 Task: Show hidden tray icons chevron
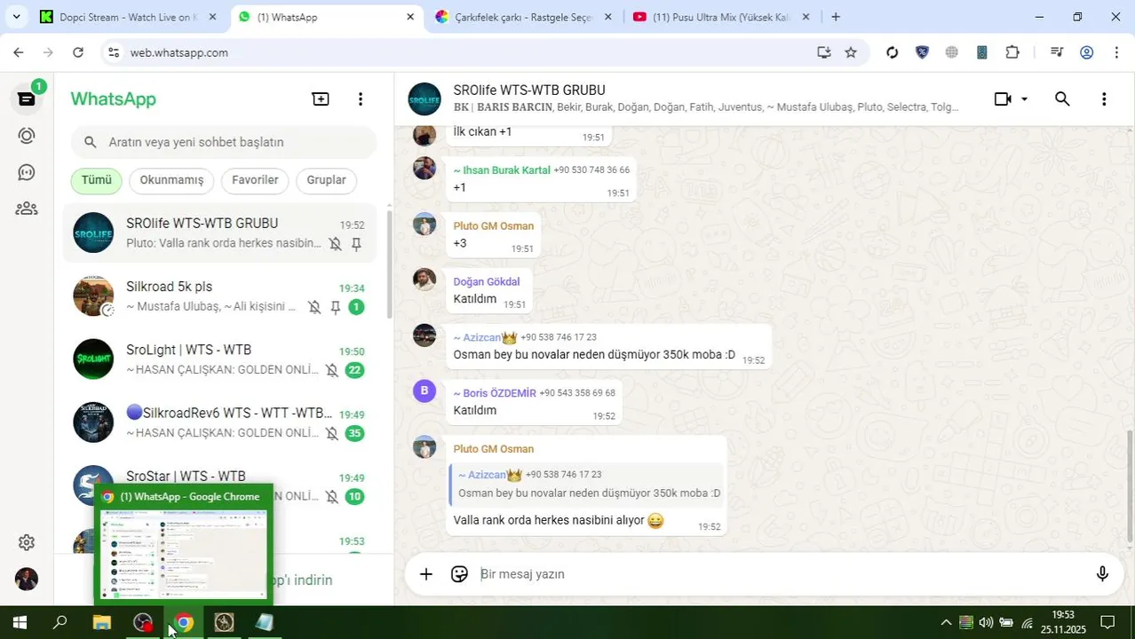945,623
